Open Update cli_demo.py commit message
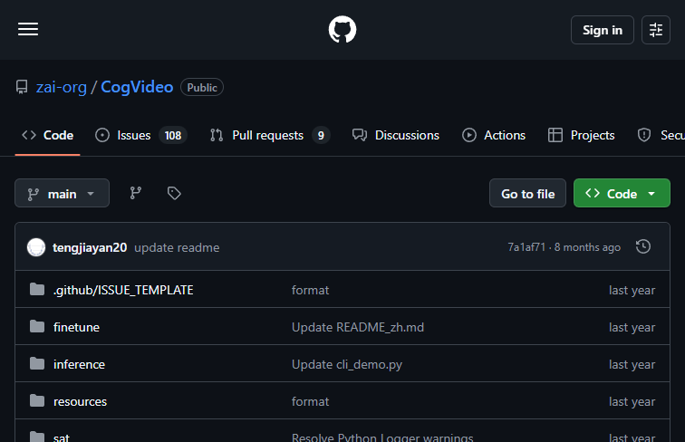The height and width of the screenshot is (442, 685). [x=347, y=364]
